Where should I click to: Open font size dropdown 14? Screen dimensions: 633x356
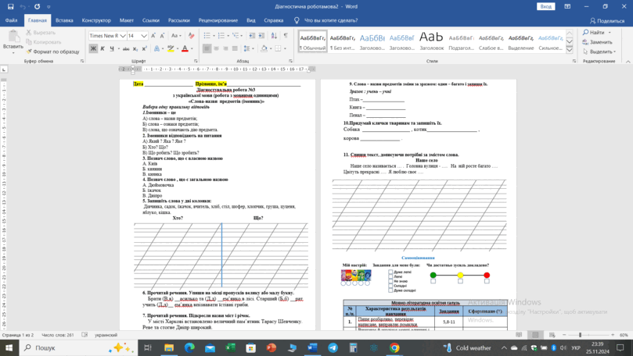[x=144, y=36]
